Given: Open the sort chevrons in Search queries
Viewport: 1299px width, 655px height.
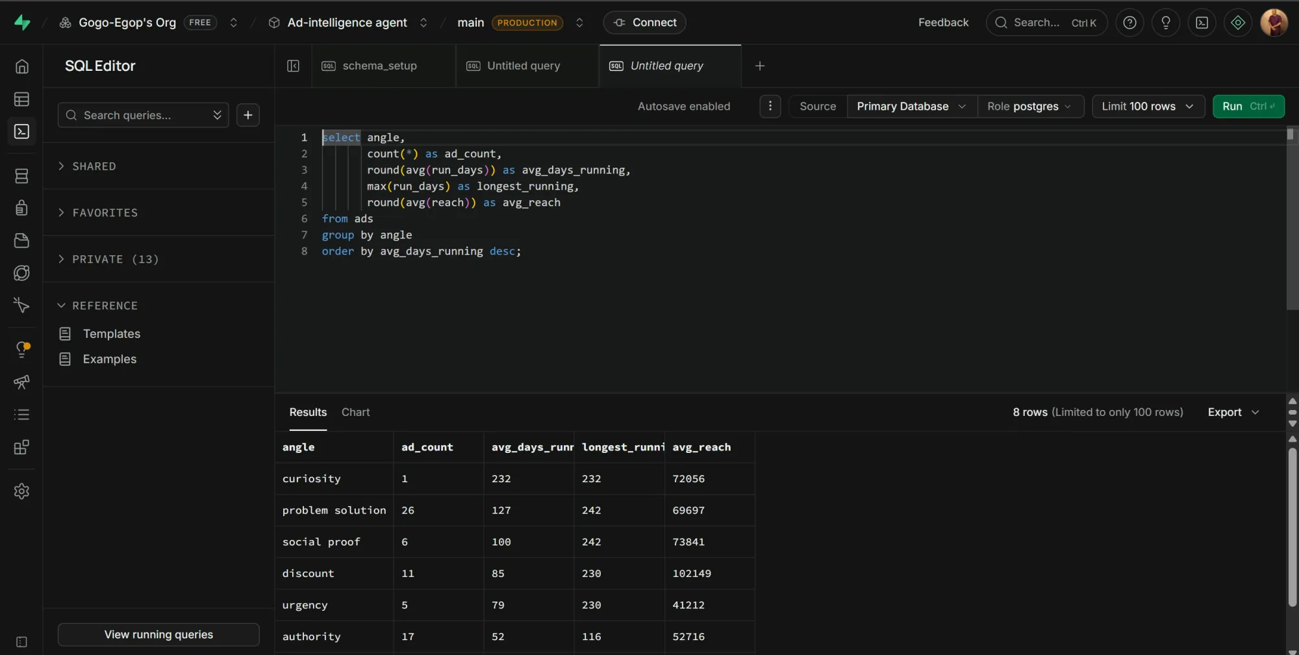Looking at the screenshot, I should click(x=217, y=116).
